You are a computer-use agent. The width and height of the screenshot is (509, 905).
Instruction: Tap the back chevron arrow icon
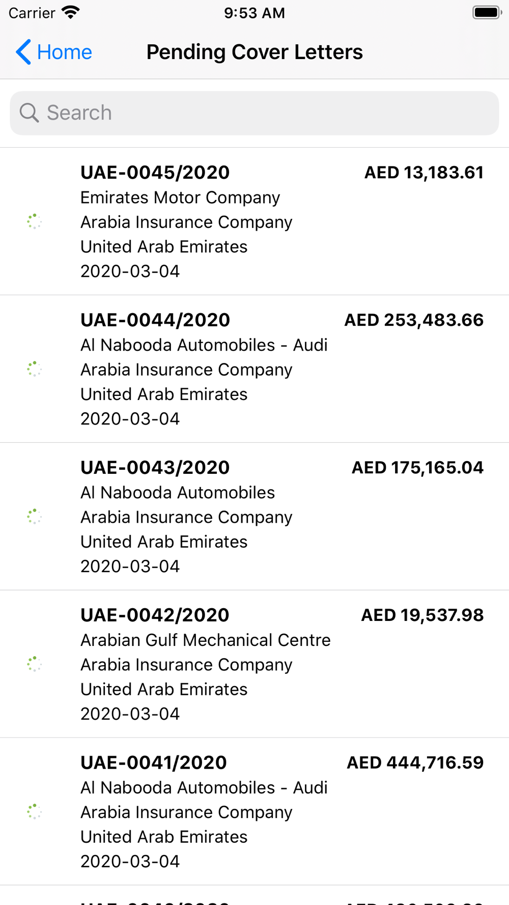[x=23, y=52]
